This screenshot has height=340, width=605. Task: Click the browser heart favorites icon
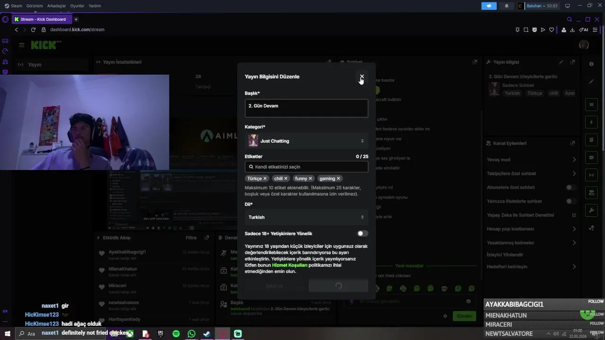(x=551, y=30)
